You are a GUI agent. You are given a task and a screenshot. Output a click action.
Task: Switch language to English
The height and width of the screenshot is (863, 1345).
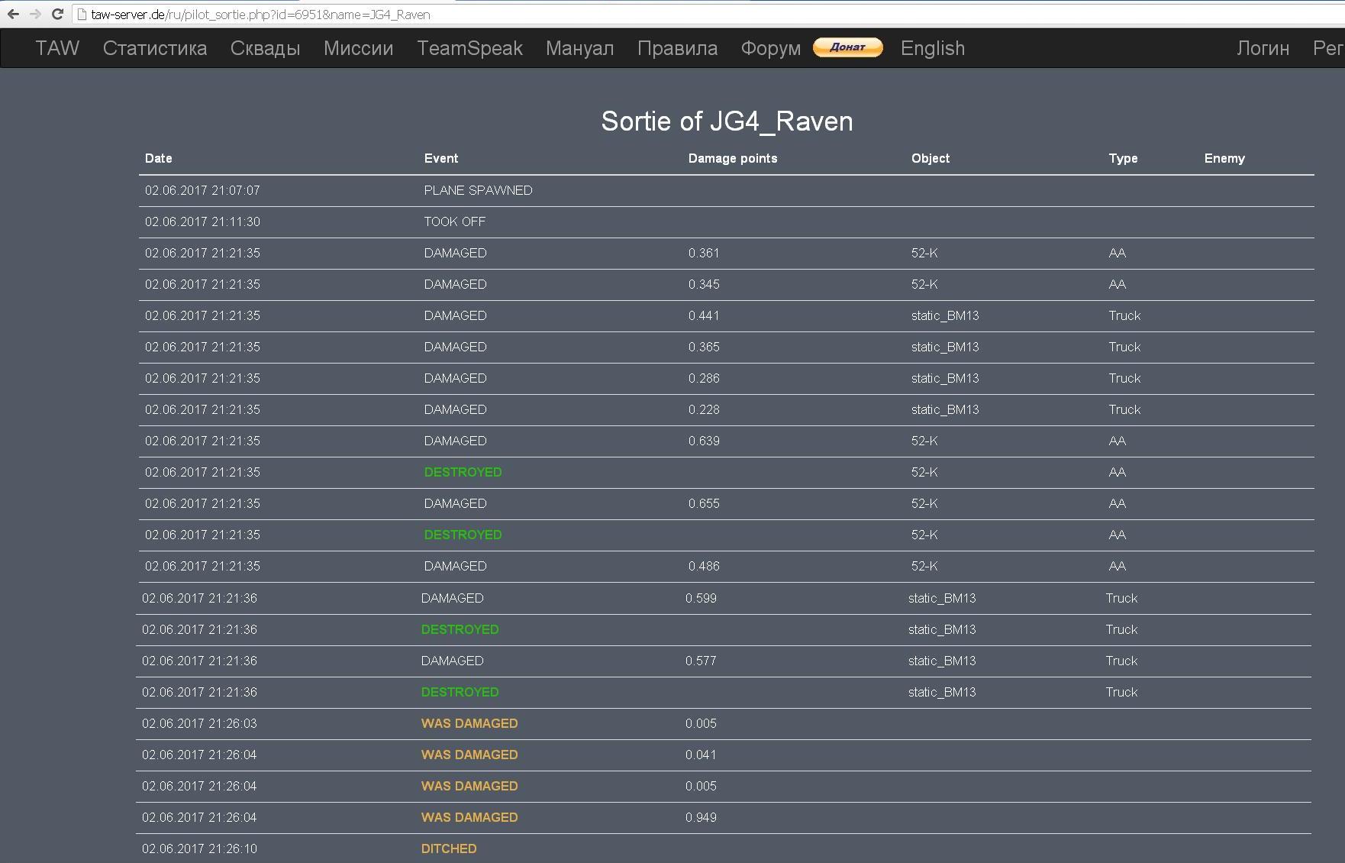click(x=932, y=48)
